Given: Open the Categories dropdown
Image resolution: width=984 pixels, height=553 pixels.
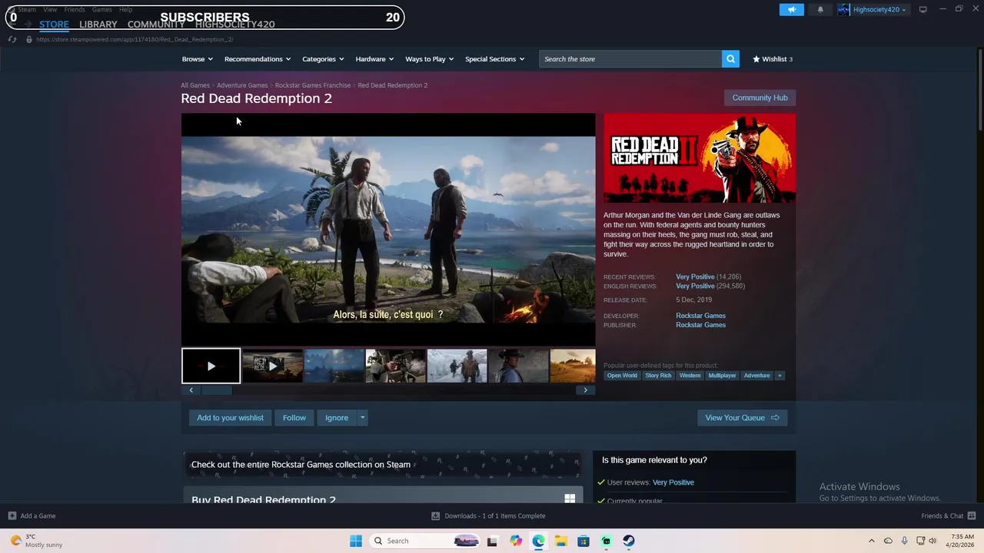Looking at the screenshot, I should (x=323, y=59).
